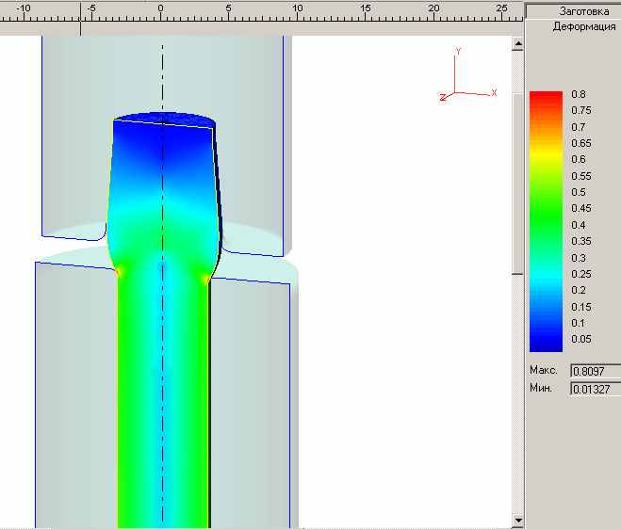Click the 0.25 legend value
This screenshot has height=529, width=621.
click(581, 274)
